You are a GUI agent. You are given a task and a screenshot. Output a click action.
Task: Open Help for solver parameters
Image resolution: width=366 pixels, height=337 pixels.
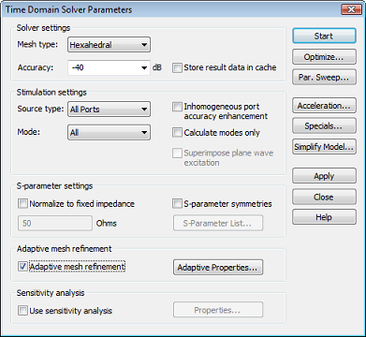tap(324, 217)
